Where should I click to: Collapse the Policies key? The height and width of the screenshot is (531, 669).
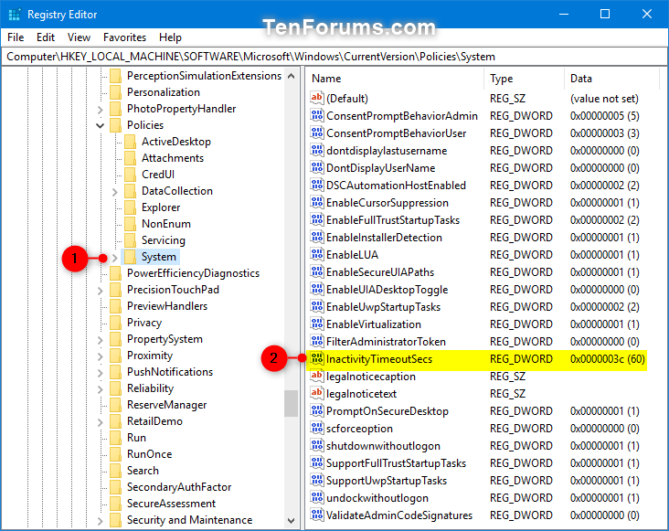101,125
